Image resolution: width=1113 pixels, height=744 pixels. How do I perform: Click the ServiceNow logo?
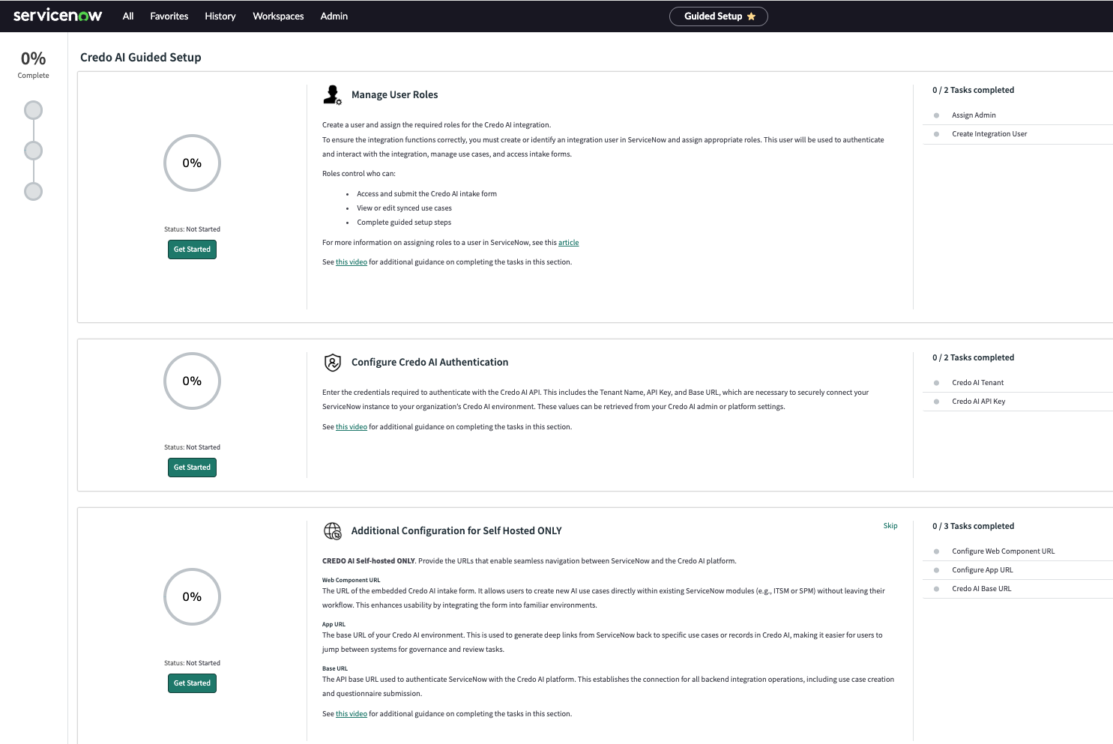58,16
